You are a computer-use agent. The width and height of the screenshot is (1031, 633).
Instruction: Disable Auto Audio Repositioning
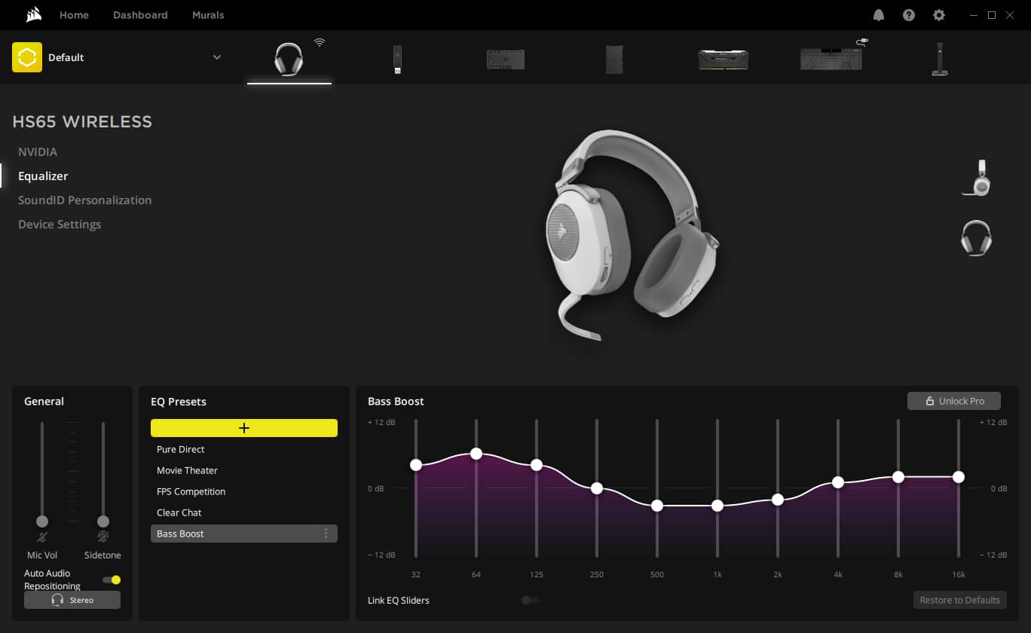(x=111, y=579)
